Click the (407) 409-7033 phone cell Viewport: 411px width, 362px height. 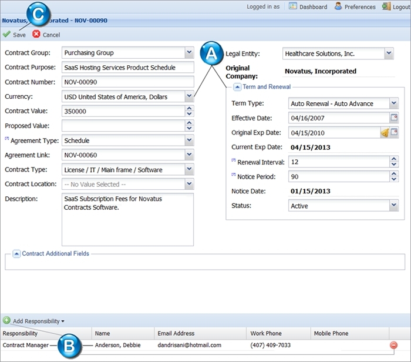[x=270, y=345]
